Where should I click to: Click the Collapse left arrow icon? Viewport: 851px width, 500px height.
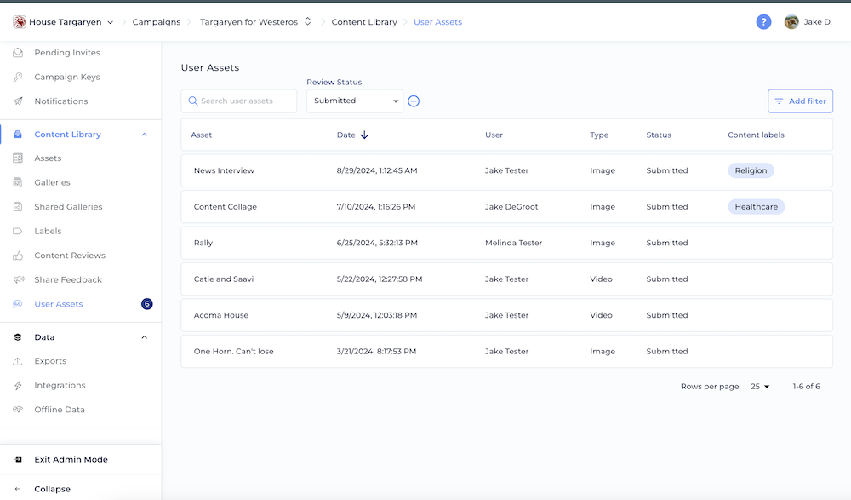[18, 489]
